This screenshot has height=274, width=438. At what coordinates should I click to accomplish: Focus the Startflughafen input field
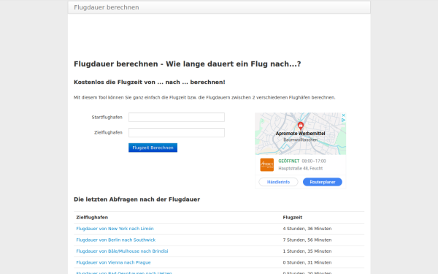[177, 117]
